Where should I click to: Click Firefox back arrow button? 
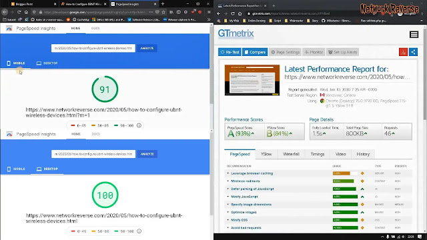click(x=5, y=12)
